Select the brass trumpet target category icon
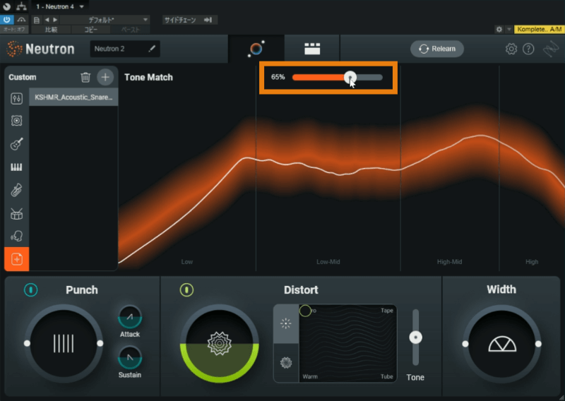Image resolution: width=565 pixels, height=401 pixels. pos(16,190)
